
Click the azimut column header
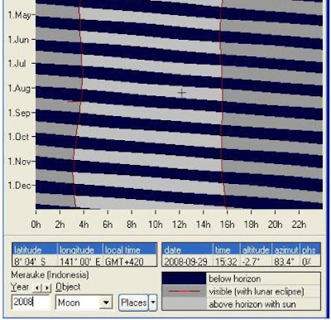point(286,250)
